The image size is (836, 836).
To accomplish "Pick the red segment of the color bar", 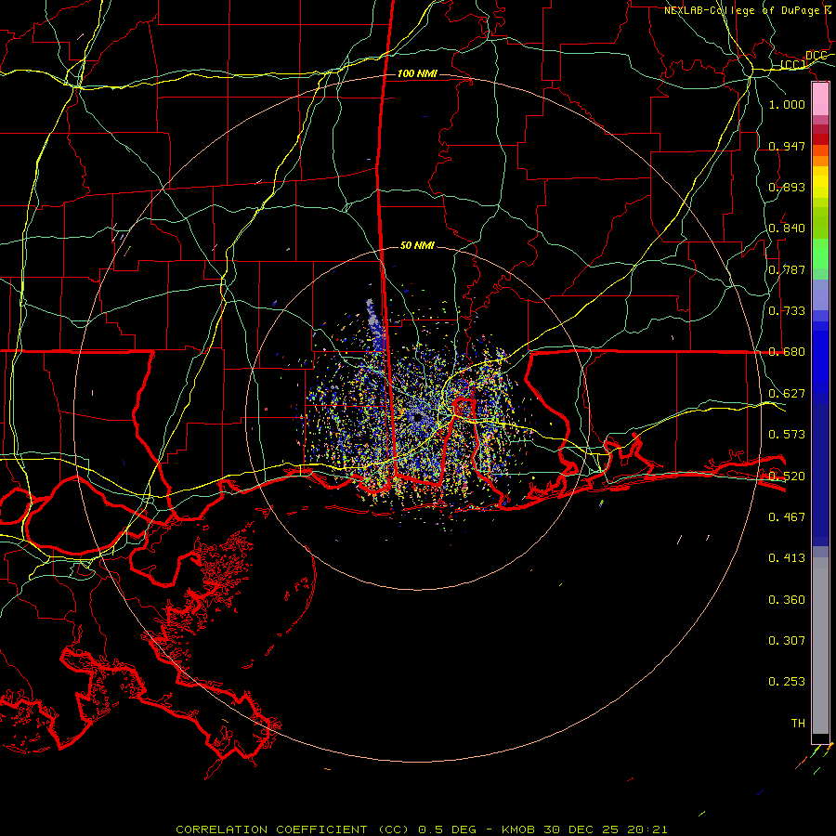I will click(x=820, y=139).
